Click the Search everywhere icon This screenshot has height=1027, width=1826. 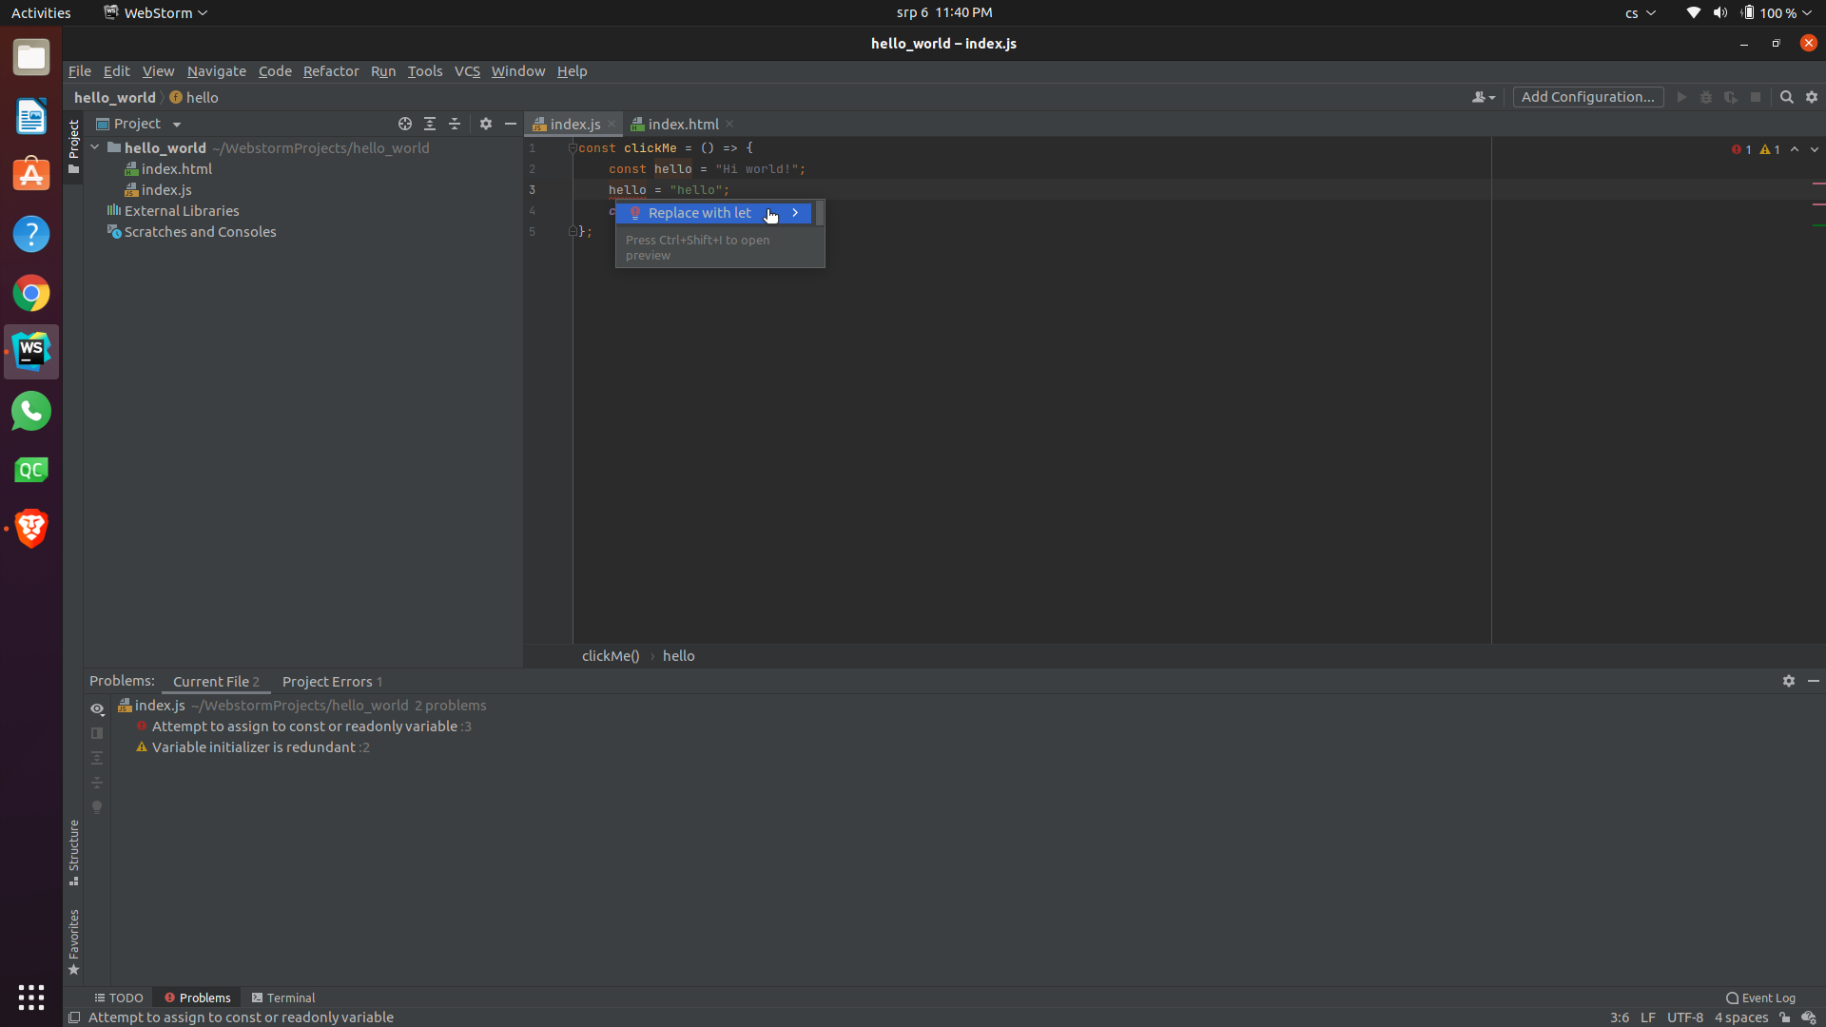(x=1786, y=97)
